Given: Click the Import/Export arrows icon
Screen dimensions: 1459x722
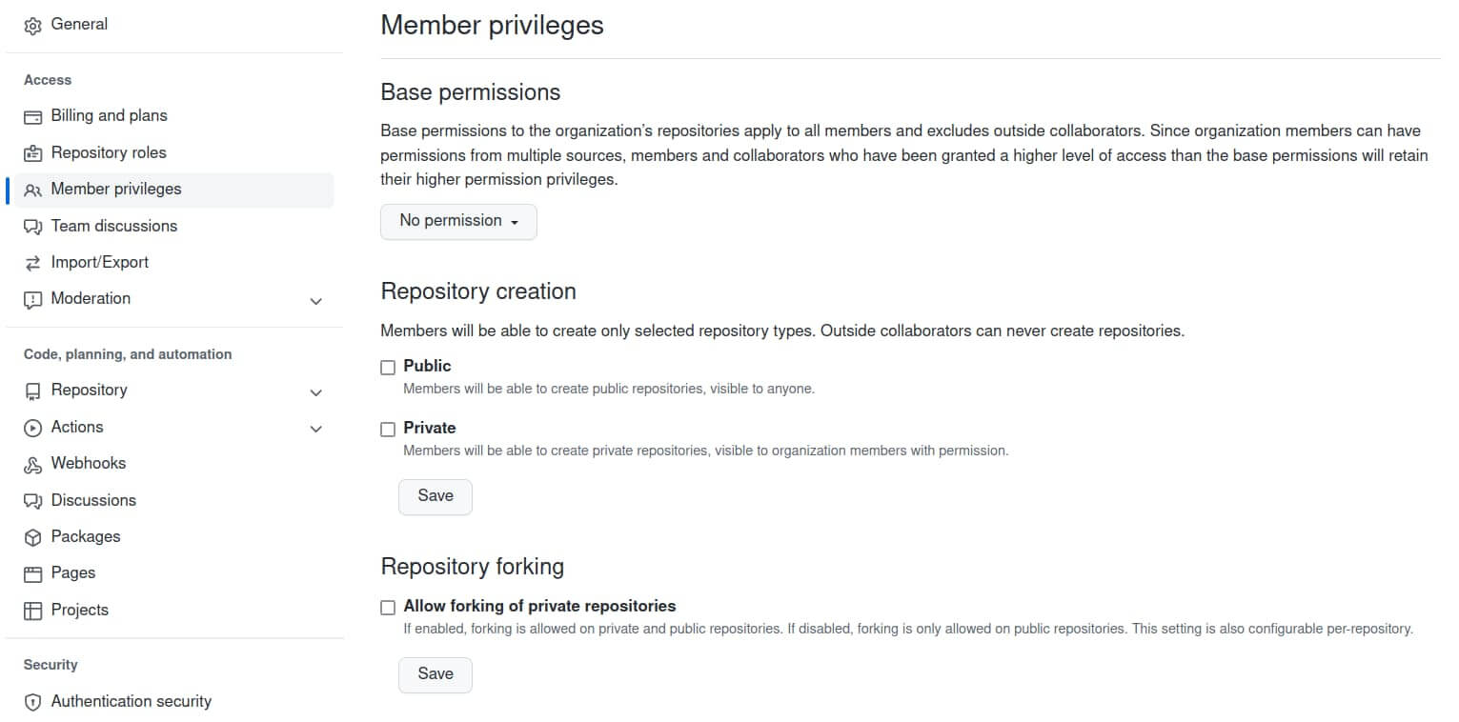Looking at the screenshot, I should (32, 263).
